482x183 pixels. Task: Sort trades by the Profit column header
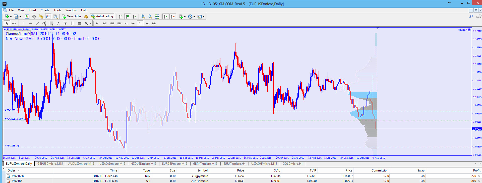pyautogui.click(x=453, y=170)
